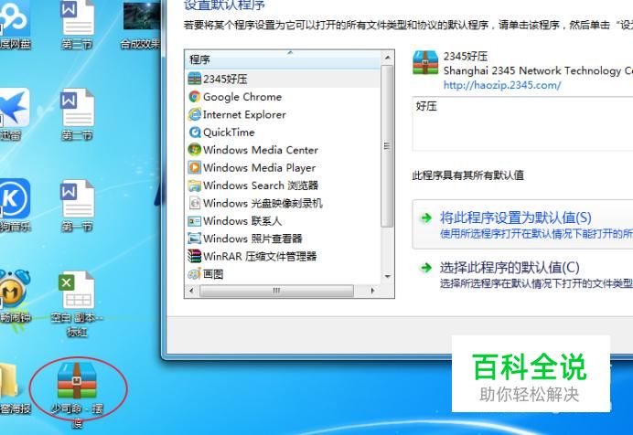This screenshot has height=435, width=633.
Task: Select Windows Media Player row text
Action: point(260,168)
